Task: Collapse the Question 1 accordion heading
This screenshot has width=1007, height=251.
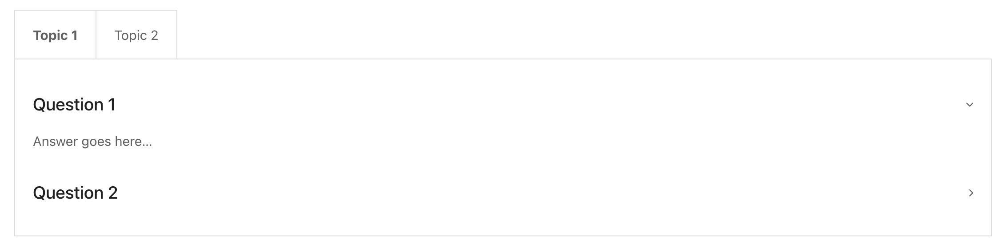Action: tap(74, 105)
